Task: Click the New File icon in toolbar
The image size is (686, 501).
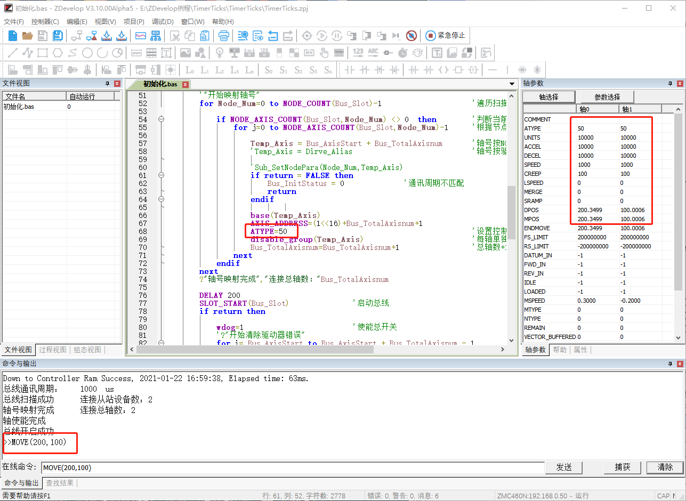Action: click(x=12, y=36)
